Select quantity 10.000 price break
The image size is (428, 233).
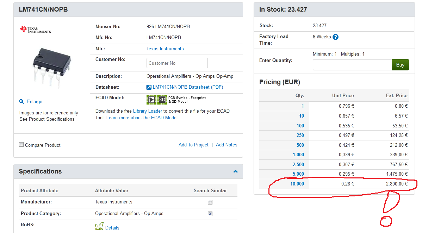point(297,184)
